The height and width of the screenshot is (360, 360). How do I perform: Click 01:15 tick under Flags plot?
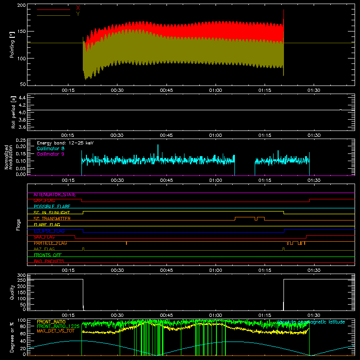coord(265,270)
